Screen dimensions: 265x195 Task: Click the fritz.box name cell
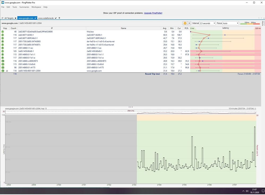(x=90, y=32)
